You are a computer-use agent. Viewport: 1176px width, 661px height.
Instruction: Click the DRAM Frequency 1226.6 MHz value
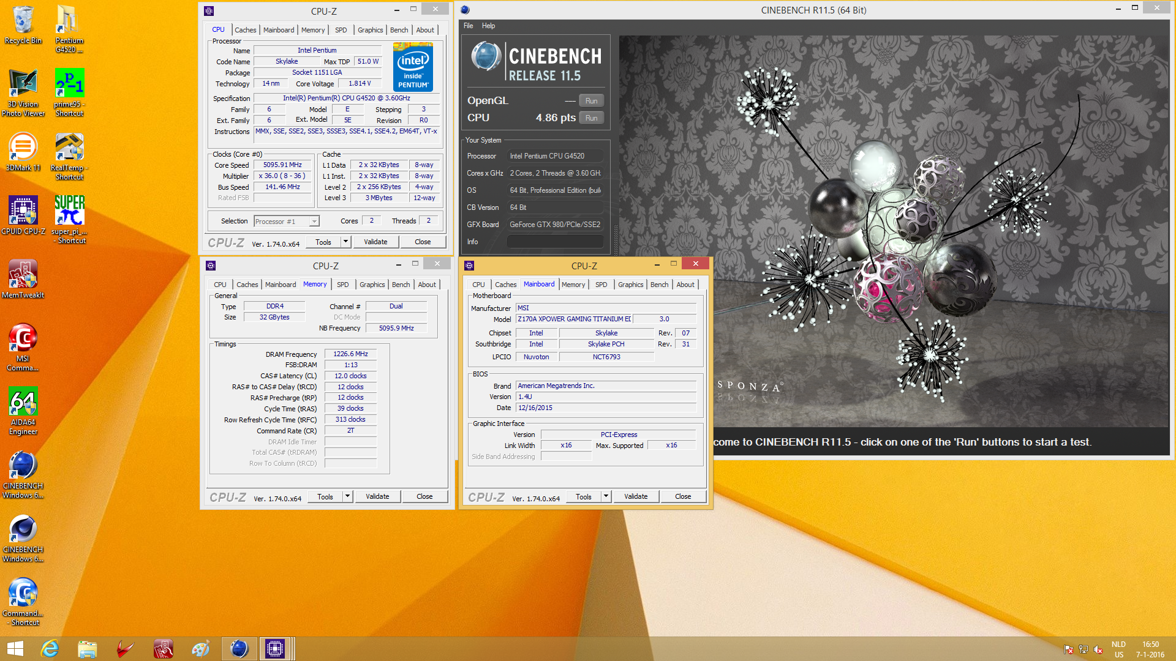[x=350, y=354]
